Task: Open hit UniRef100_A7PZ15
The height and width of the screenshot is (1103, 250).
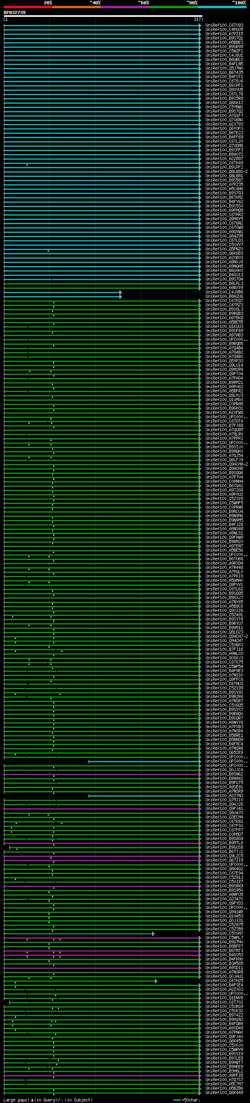Action: (x=224, y=34)
